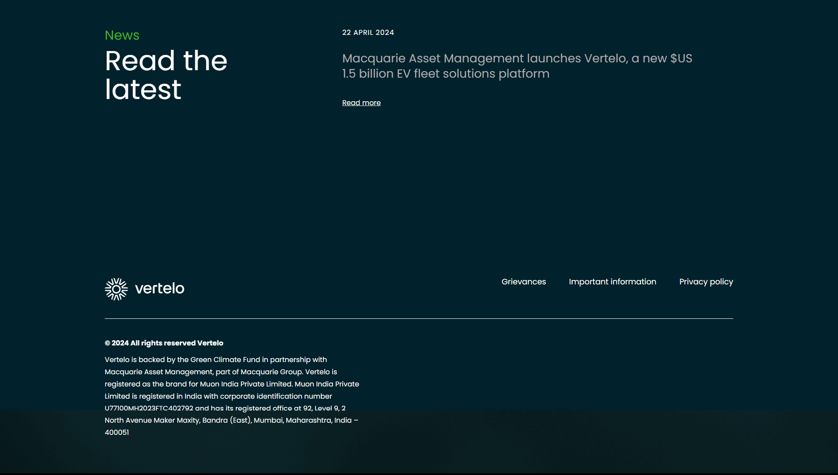This screenshot has height=475, width=838.
Task: Click the 22 APRIL 2024 date
Action: (x=368, y=33)
